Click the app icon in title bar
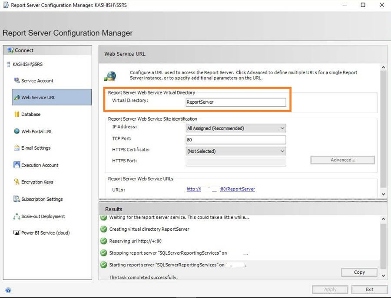Screen dimensions: 391x298 6,5
